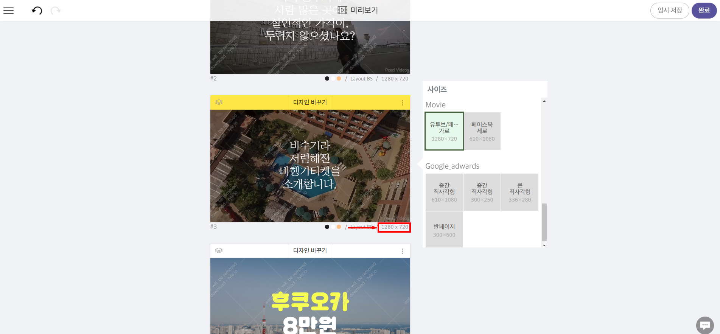720x334 pixels.
Task: Open the 미리보기 preview
Action: tap(358, 10)
